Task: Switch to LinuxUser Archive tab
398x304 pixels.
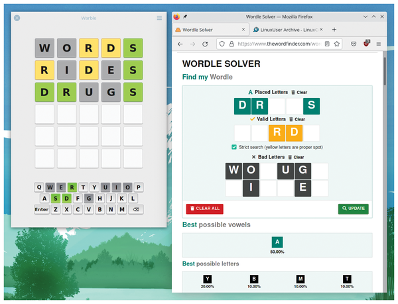Action: (287, 30)
